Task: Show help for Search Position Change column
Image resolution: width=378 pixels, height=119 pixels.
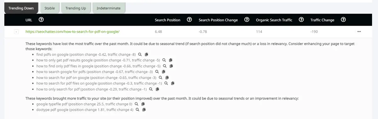Action: pyautogui.click(x=247, y=20)
